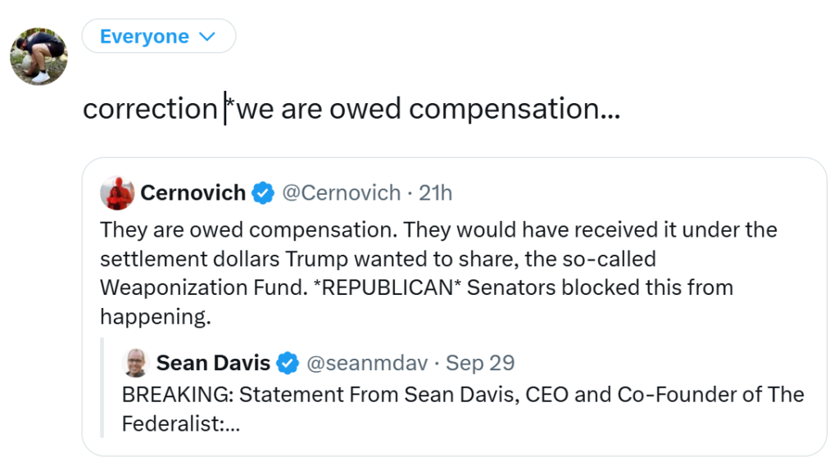The image size is (839, 475).
Task: Click Sean Davis's avatar photo
Action: [136, 363]
